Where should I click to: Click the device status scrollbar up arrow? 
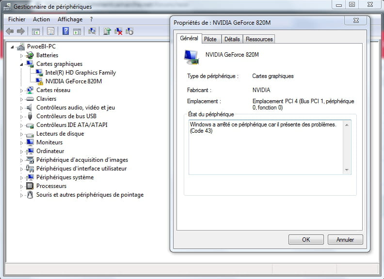pyautogui.click(x=347, y=125)
